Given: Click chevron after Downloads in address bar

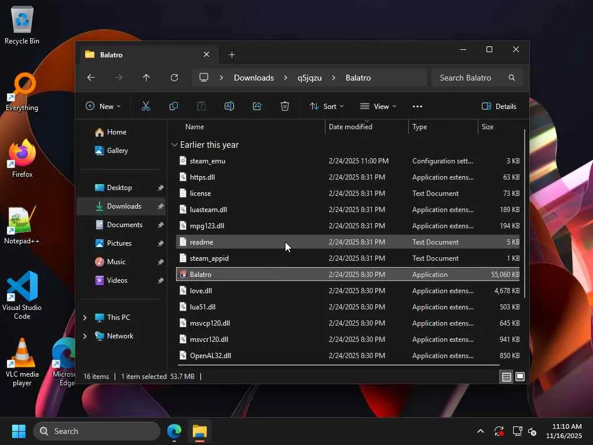Looking at the screenshot, I should click(285, 78).
